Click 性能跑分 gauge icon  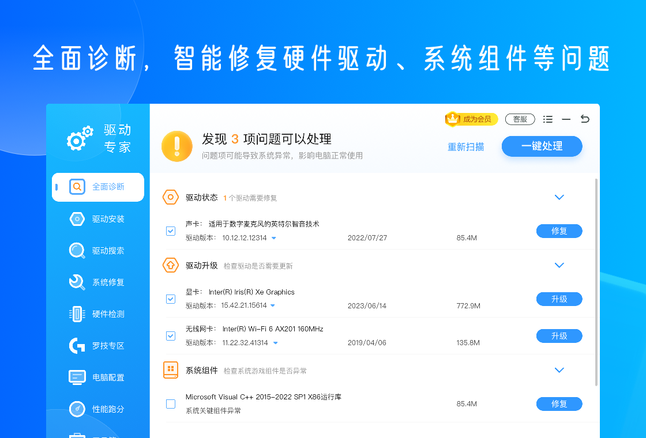click(77, 409)
